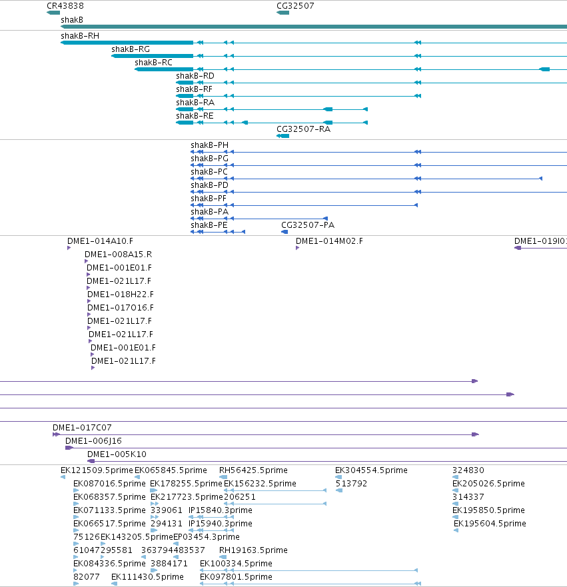The image size is (567, 587).
Task: Select EST EK084336.5prime
Action: (75, 570)
